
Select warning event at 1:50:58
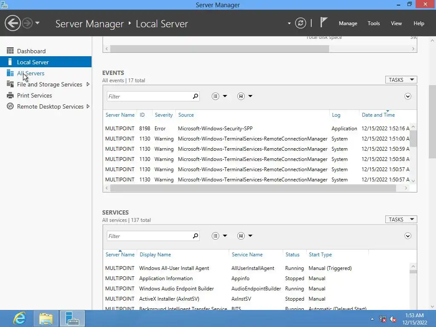[x=257, y=159]
